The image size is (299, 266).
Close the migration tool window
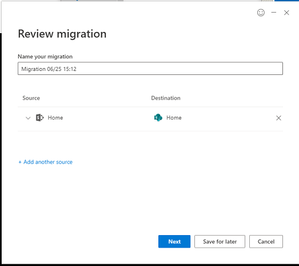[x=286, y=13]
